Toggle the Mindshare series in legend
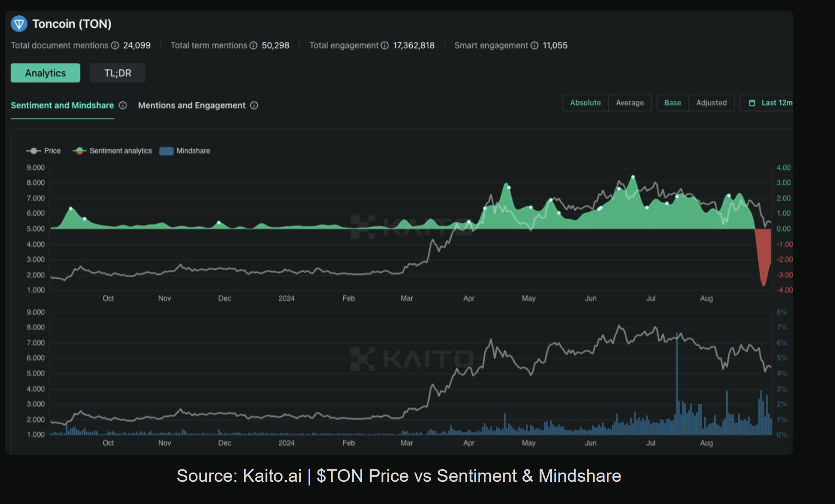This screenshot has height=504, width=835. pos(185,151)
